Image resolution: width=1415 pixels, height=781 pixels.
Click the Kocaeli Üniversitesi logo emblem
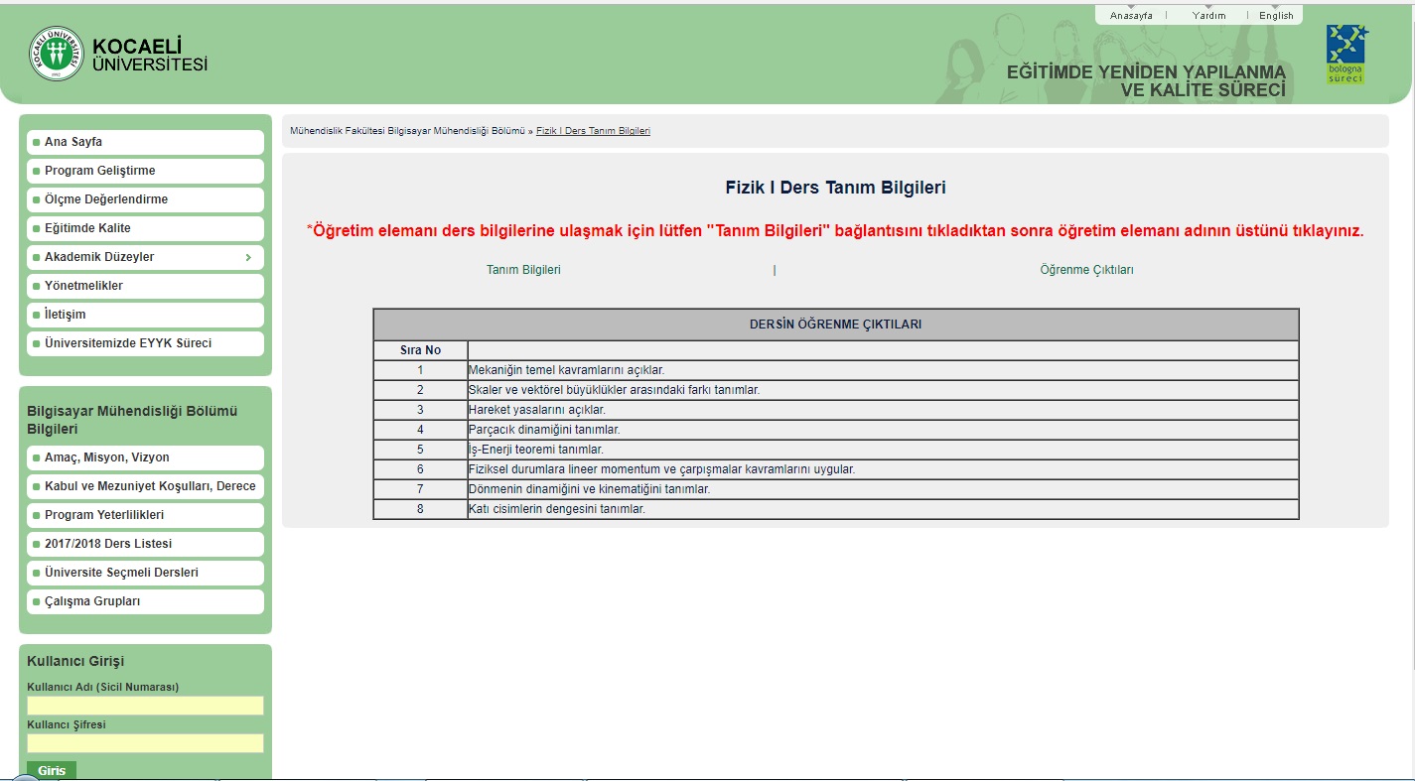coord(57,54)
